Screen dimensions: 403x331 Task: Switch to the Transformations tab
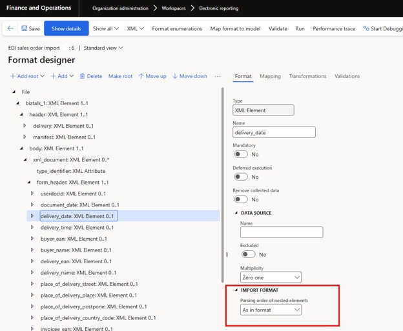[x=307, y=76]
